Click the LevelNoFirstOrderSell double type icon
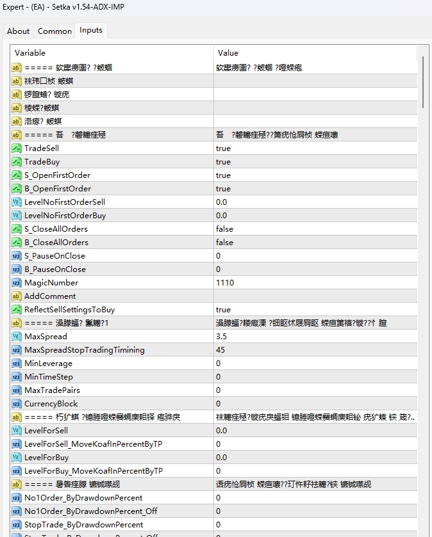The image size is (432, 537). click(17, 202)
